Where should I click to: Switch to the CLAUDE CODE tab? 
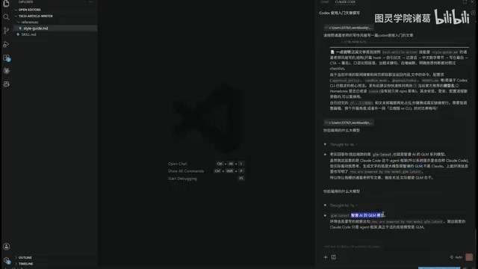(x=345, y=1)
